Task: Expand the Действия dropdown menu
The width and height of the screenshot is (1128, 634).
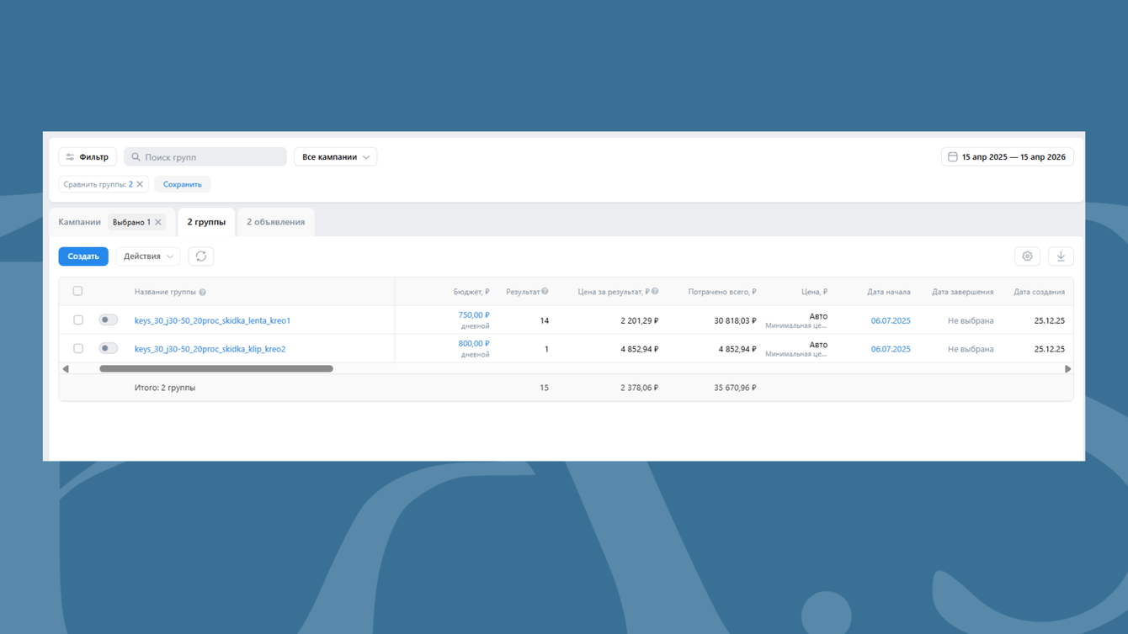Action: [x=148, y=256]
